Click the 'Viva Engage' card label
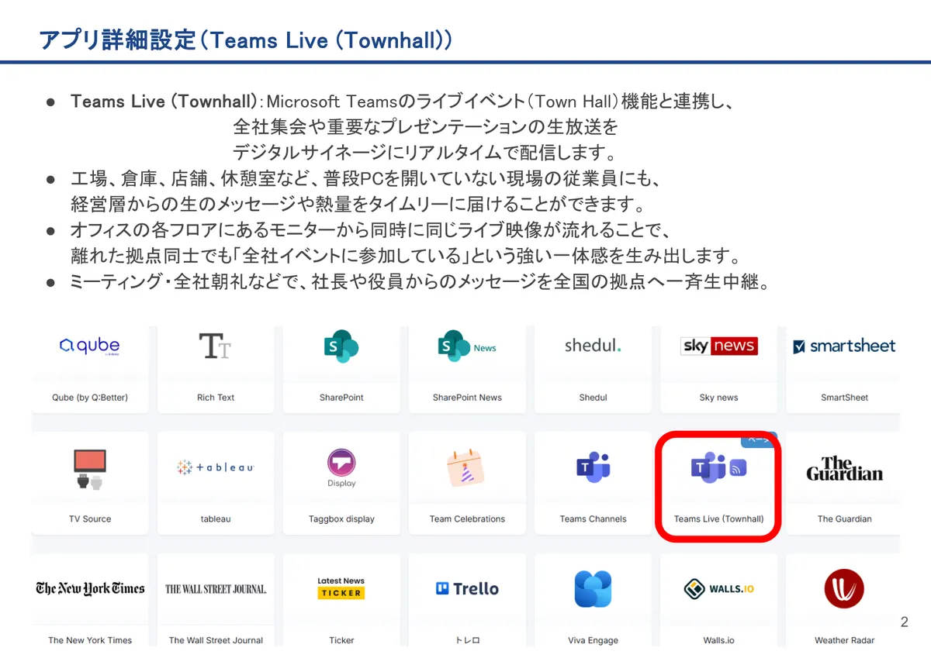931x658 pixels. coord(593,640)
